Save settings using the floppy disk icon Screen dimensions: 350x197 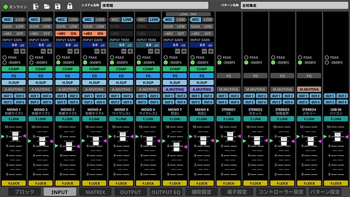(58, 6)
